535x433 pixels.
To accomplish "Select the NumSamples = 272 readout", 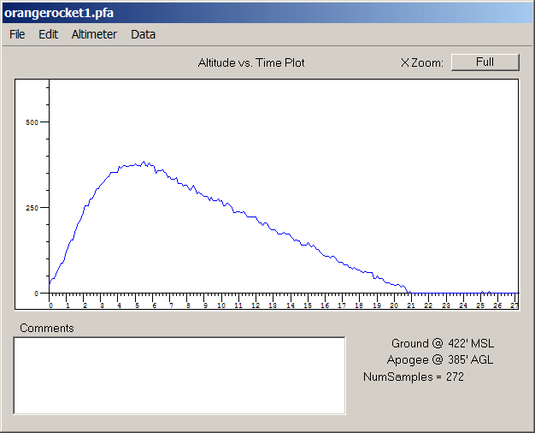I will click(x=414, y=377).
